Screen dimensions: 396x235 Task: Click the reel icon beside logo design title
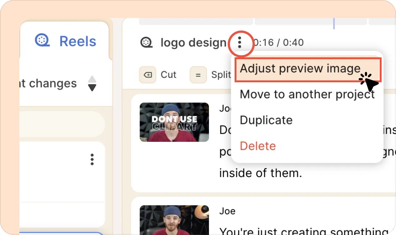coord(146,42)
